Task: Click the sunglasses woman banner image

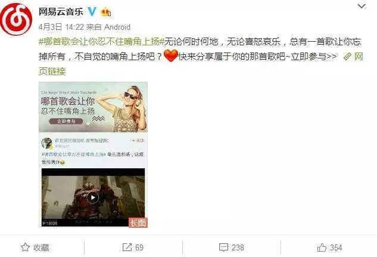Action: point(93,107)
